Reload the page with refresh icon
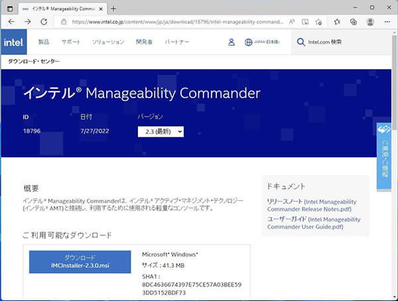Screen dimensions: 398x301 44,22
